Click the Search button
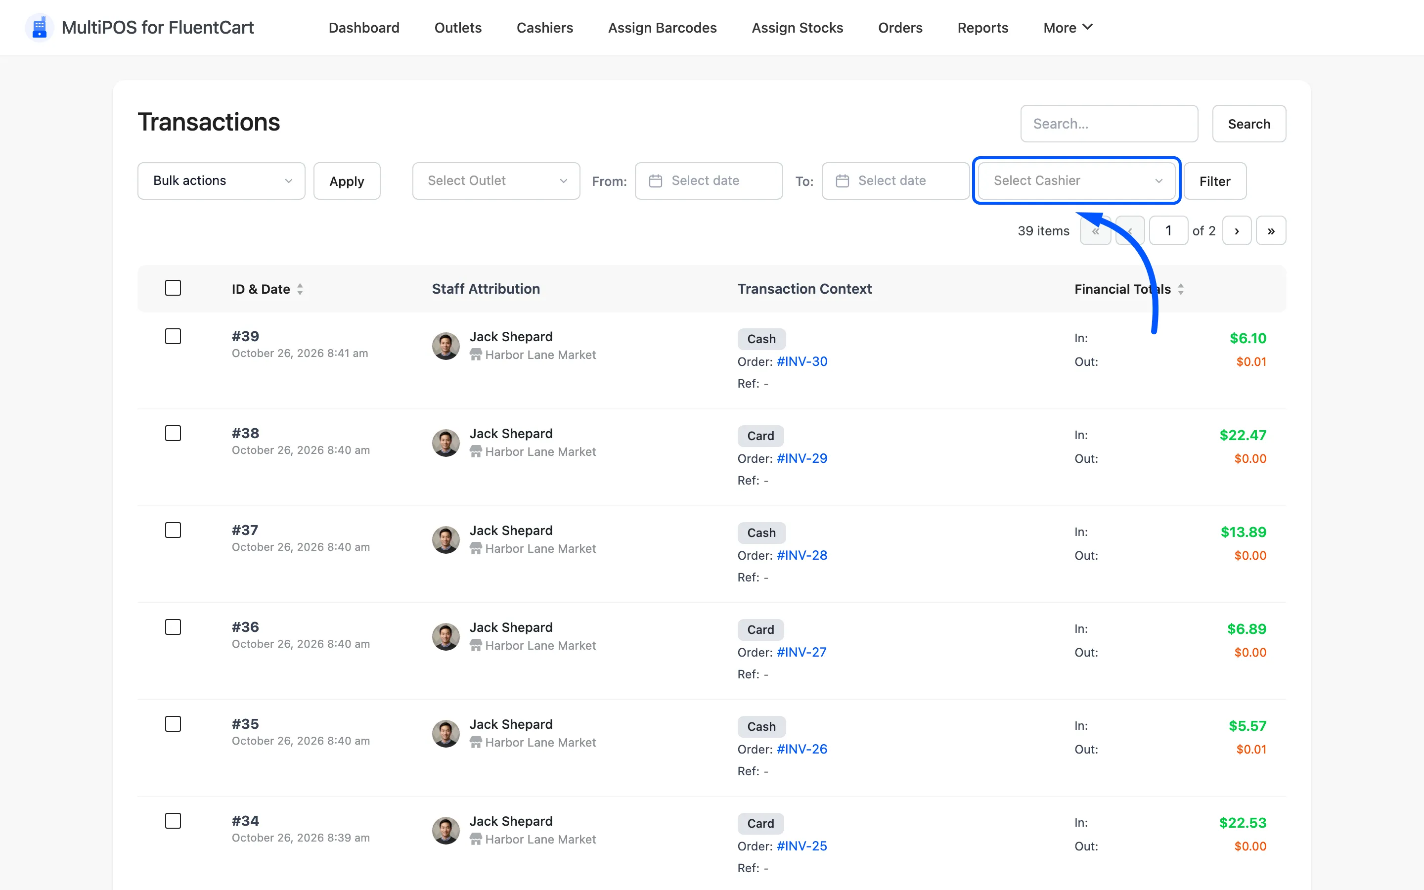Image resolution: width=1424 pixels, height=890 pixels. point(1248,124)
